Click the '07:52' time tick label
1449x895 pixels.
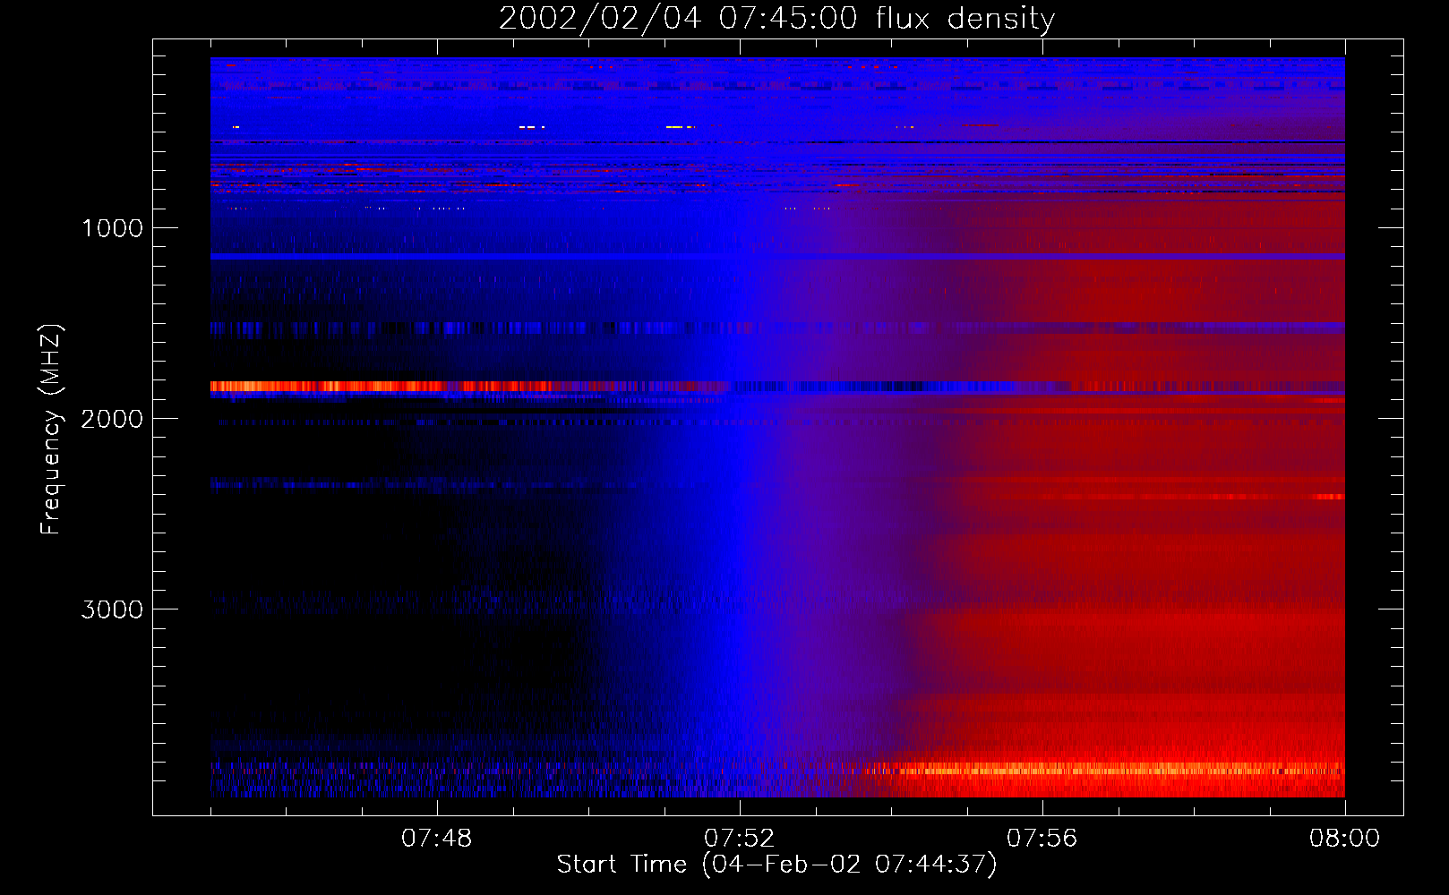pos(739,839)
